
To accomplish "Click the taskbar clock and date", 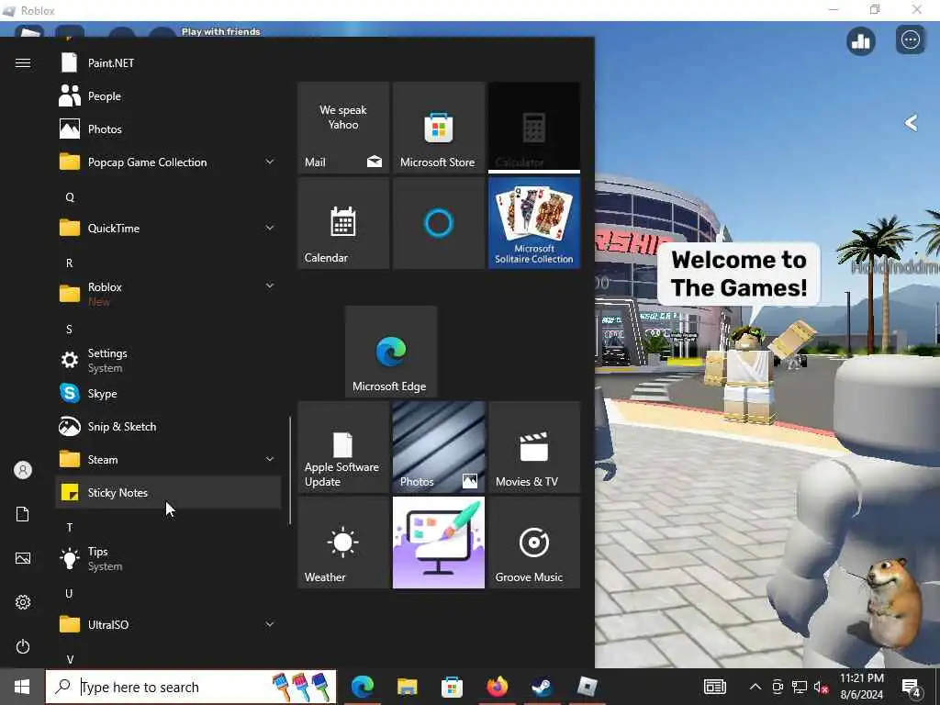I will [861, 687].
